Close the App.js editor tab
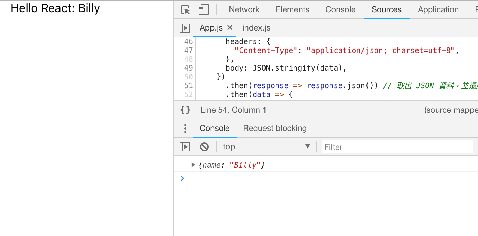Screen dimensions: 478x236 [x=230, y=28]
